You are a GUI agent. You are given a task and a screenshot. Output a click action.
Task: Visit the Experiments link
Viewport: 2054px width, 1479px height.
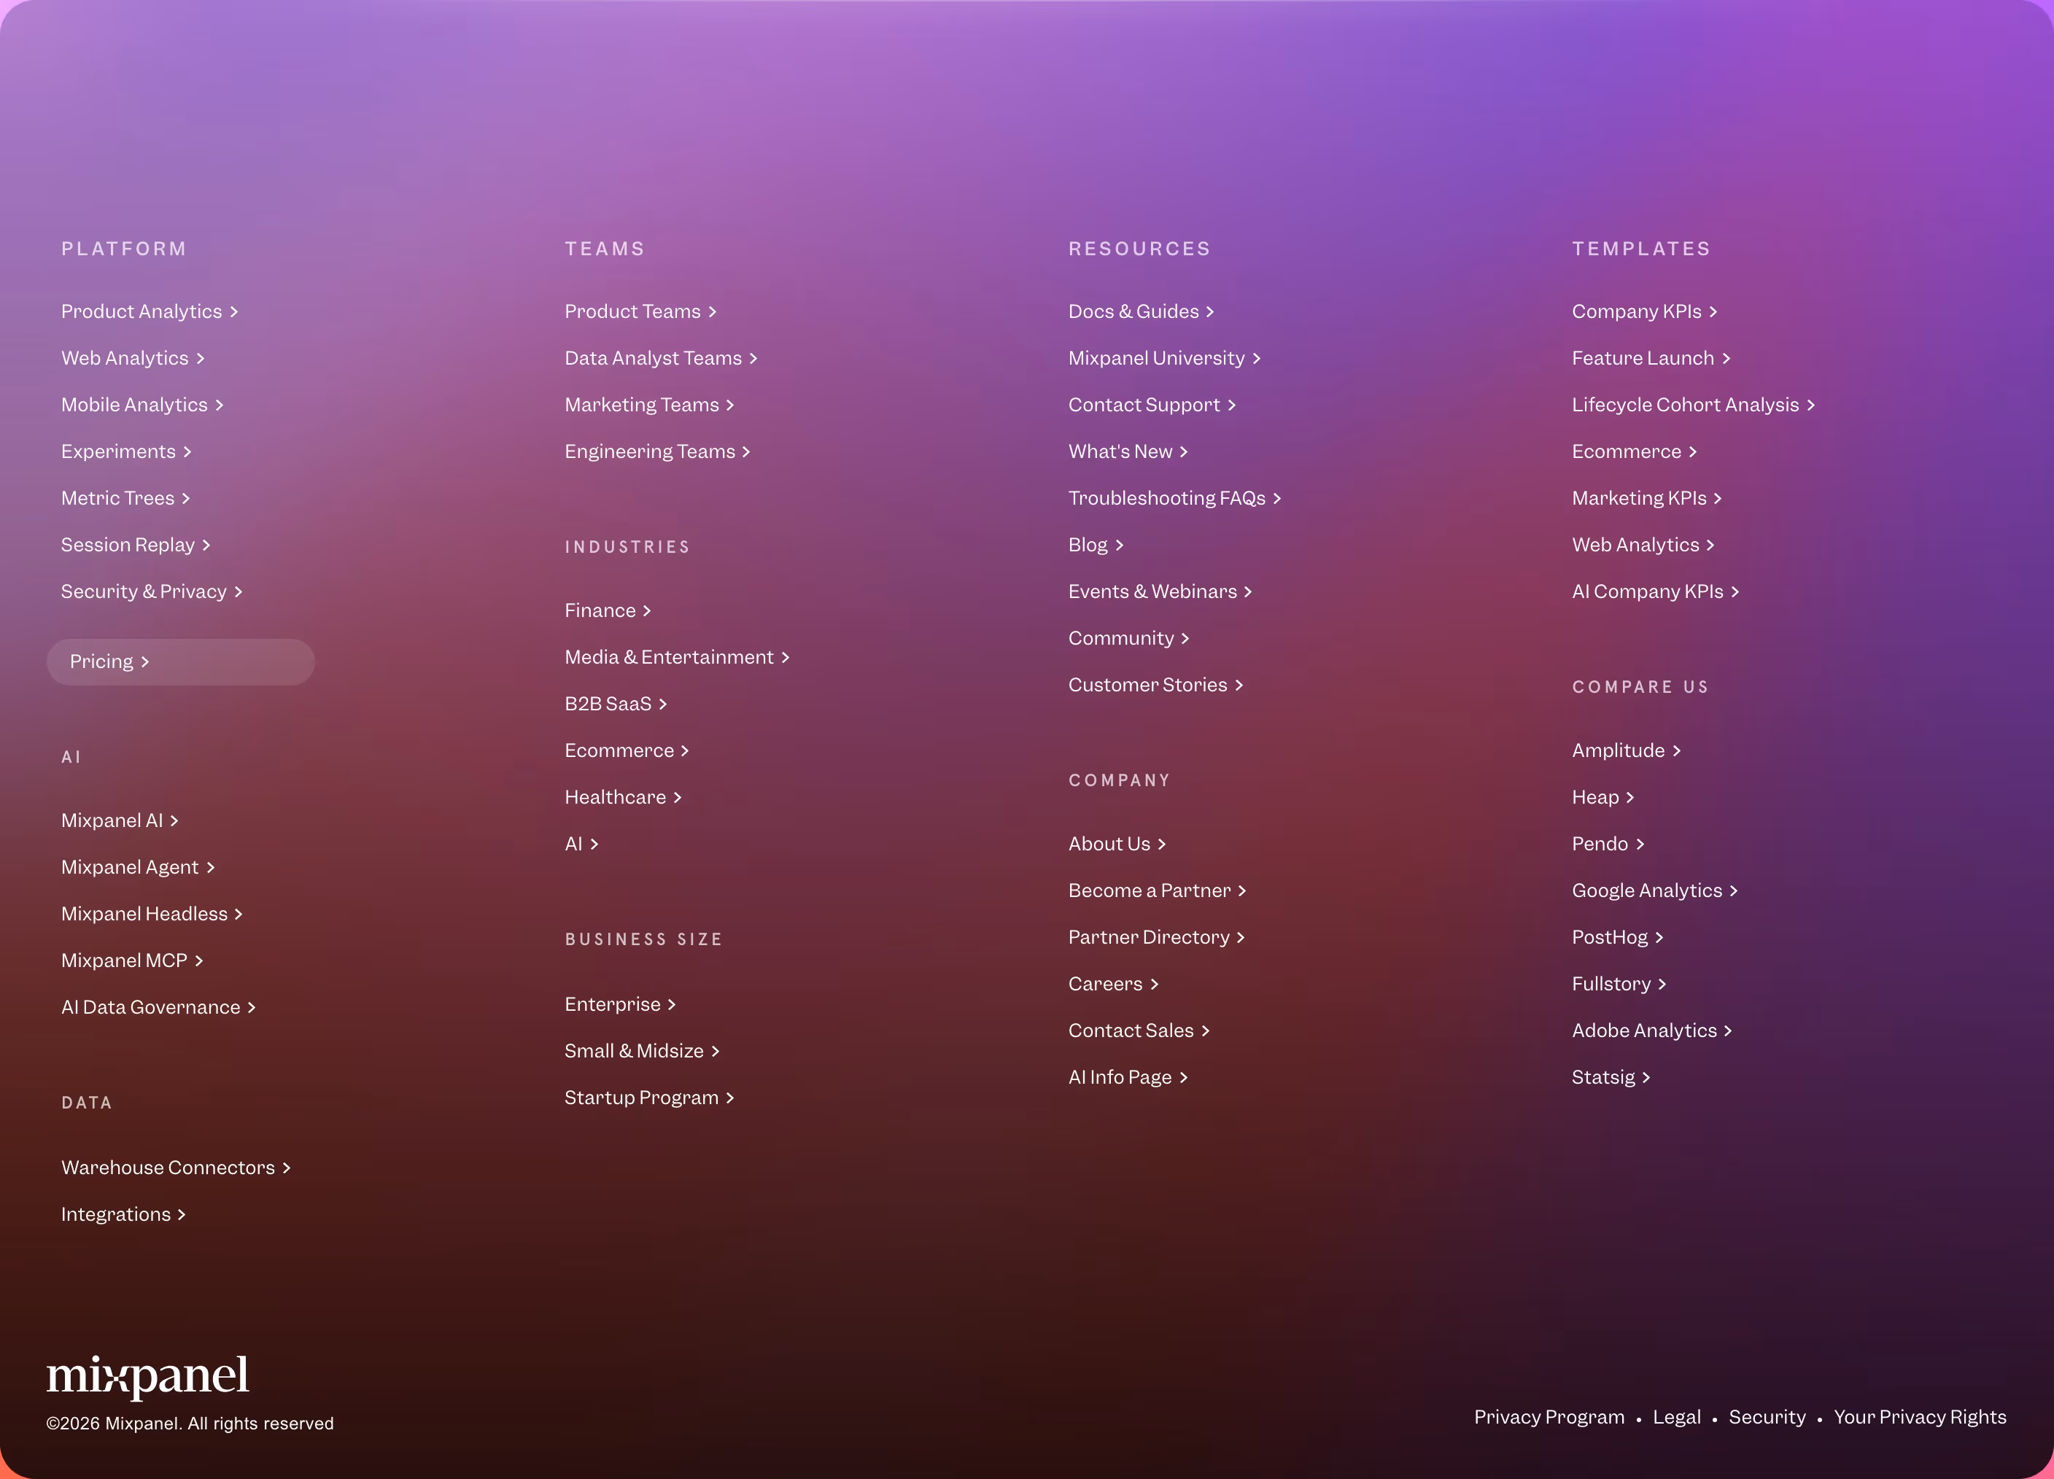click(x=126, y=451)
